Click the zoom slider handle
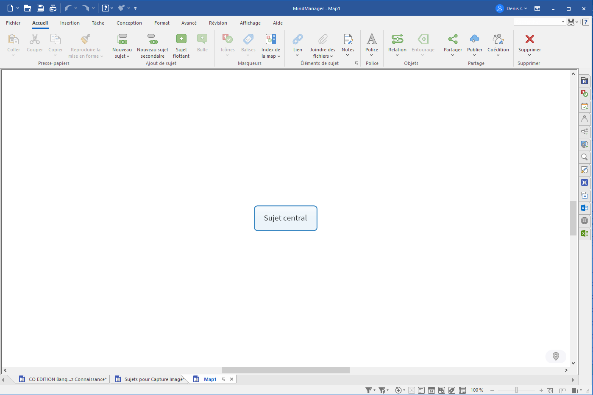The image size is (593, 395). coord(516,390)
